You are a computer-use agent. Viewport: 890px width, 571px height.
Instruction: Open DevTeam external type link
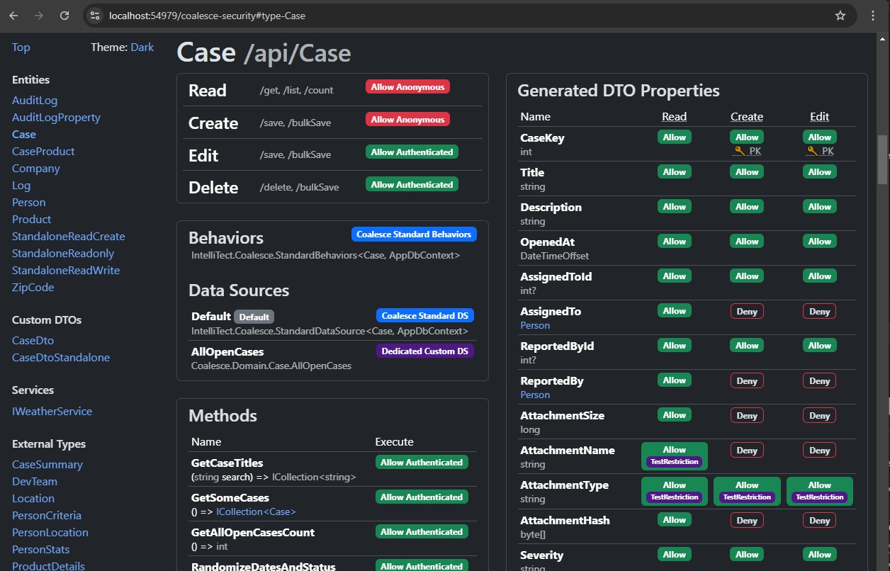pyautogui.click(x=35, y=482)
